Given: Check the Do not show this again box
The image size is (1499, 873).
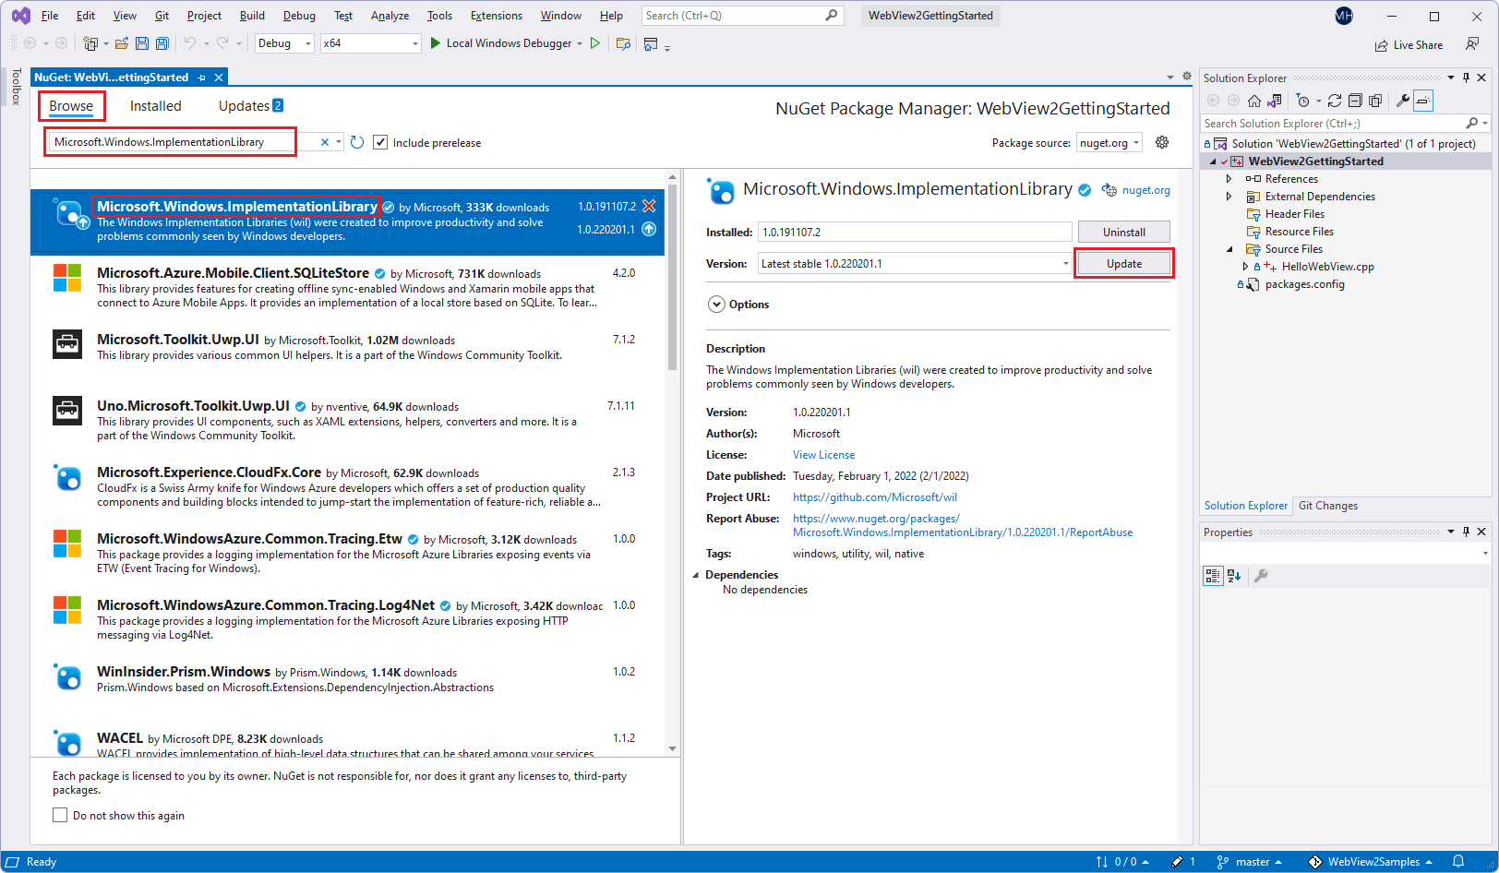Looking at the screenshot, I should 60,815.
